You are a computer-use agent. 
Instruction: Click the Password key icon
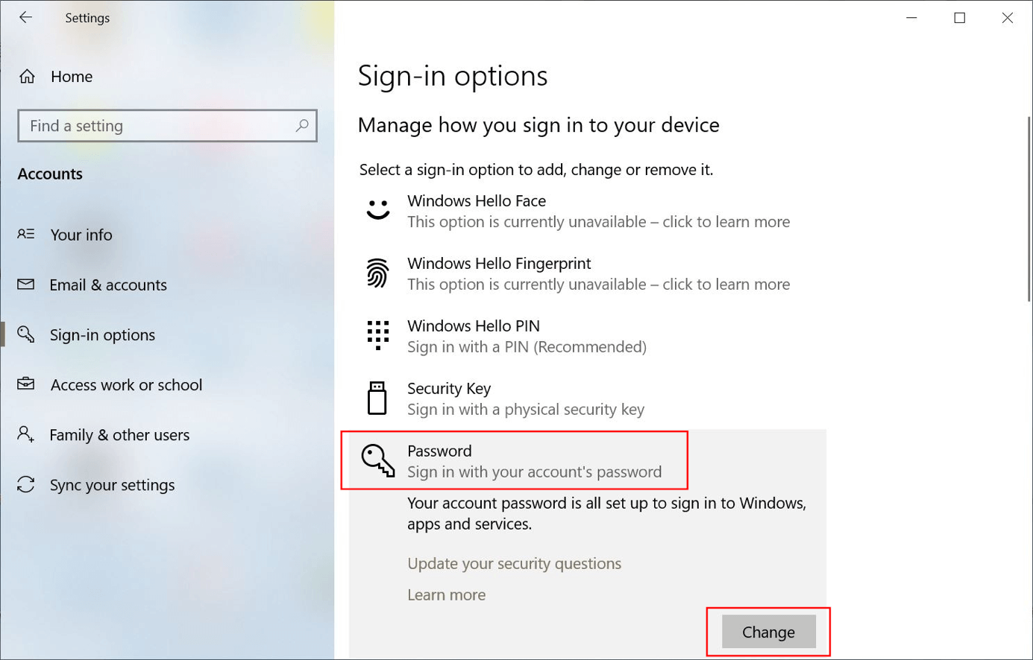(378, 460)
